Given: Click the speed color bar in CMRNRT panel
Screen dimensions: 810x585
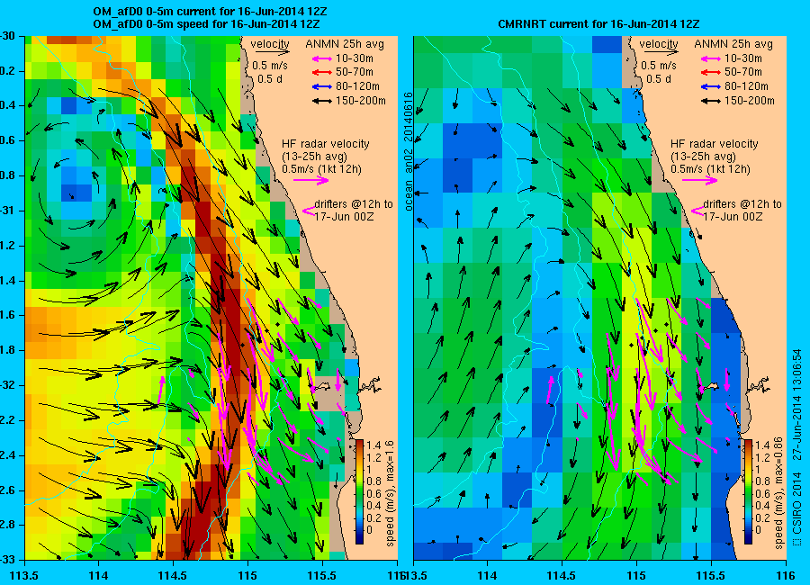Looking at the screenshot, I should pyautogui.click(x=748, y=491).
